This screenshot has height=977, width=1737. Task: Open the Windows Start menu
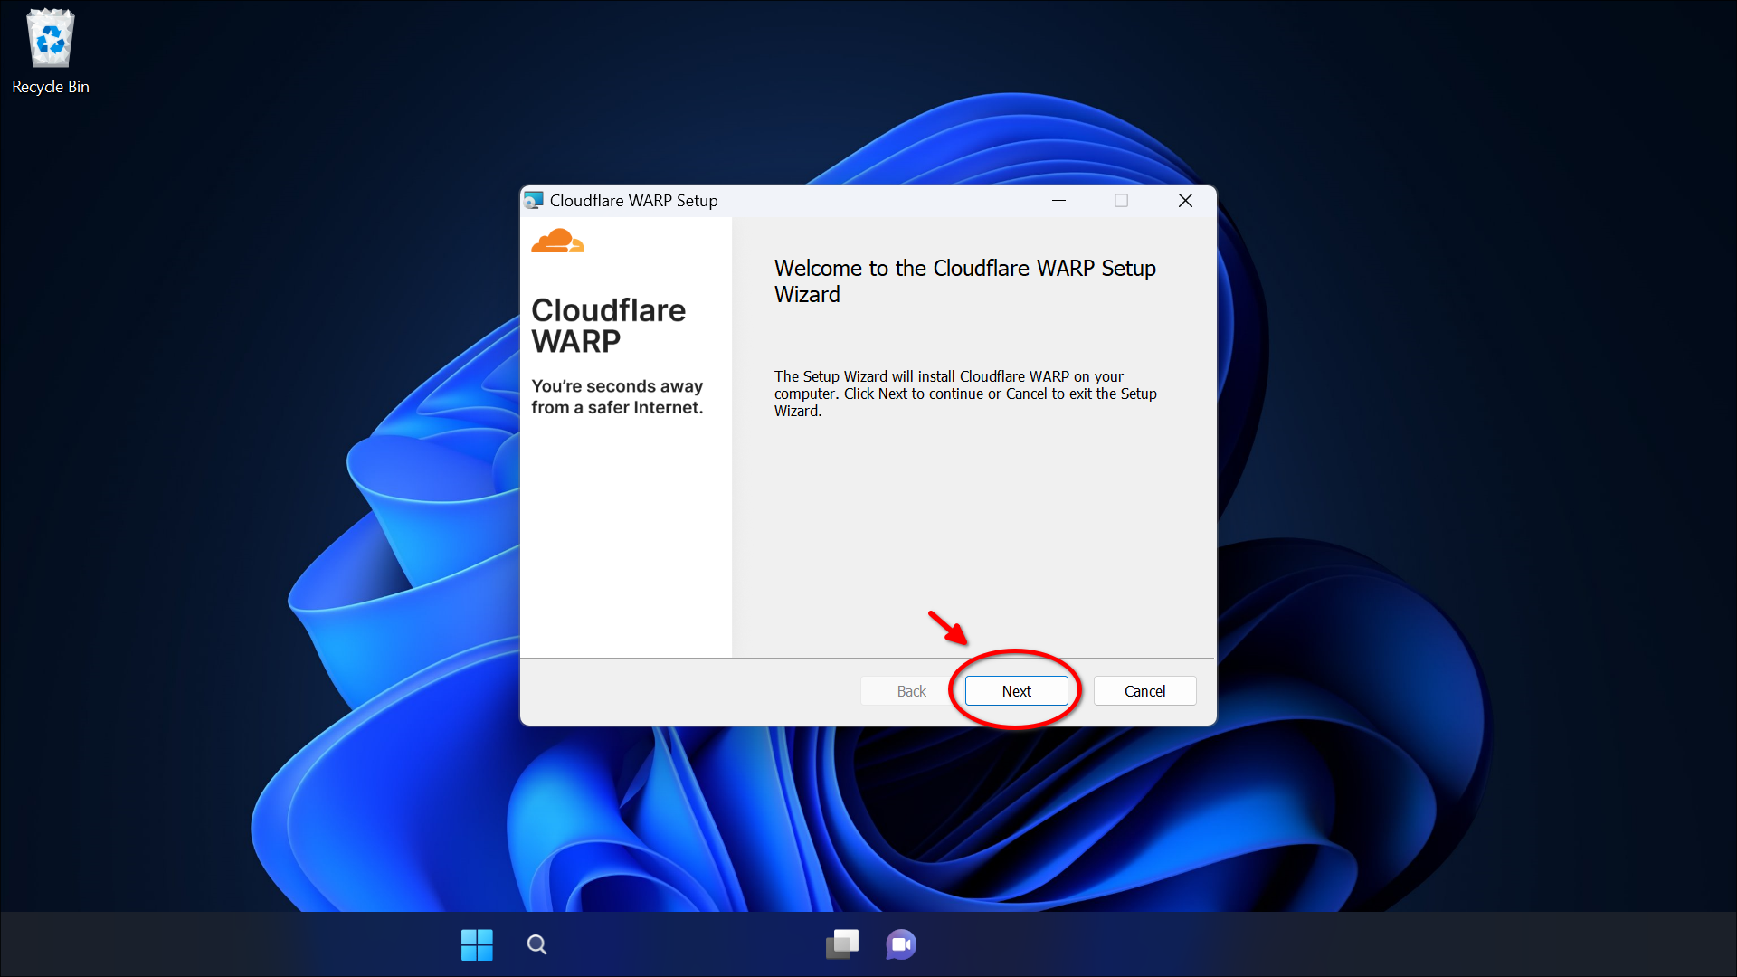point(477,944)
